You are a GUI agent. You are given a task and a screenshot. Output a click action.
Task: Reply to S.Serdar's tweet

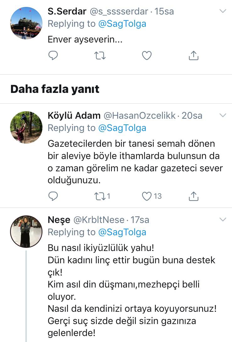[53, 55]
